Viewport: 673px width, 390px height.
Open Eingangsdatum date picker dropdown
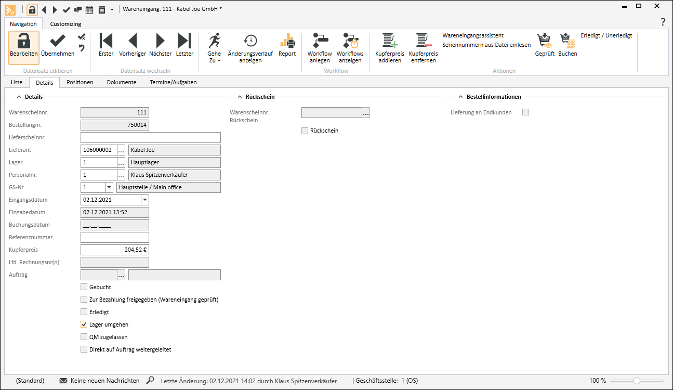[x=145, y=200]
